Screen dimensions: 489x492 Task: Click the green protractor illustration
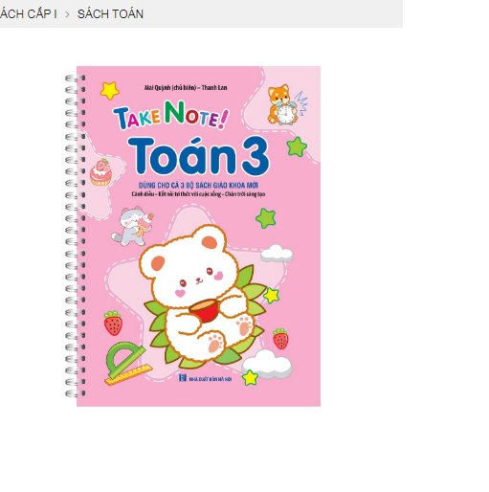pos(124,358)
